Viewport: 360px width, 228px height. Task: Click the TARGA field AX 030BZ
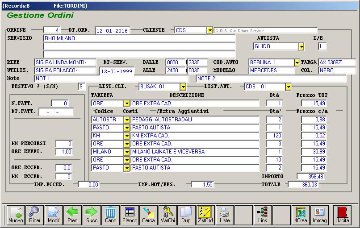(337, 62)
